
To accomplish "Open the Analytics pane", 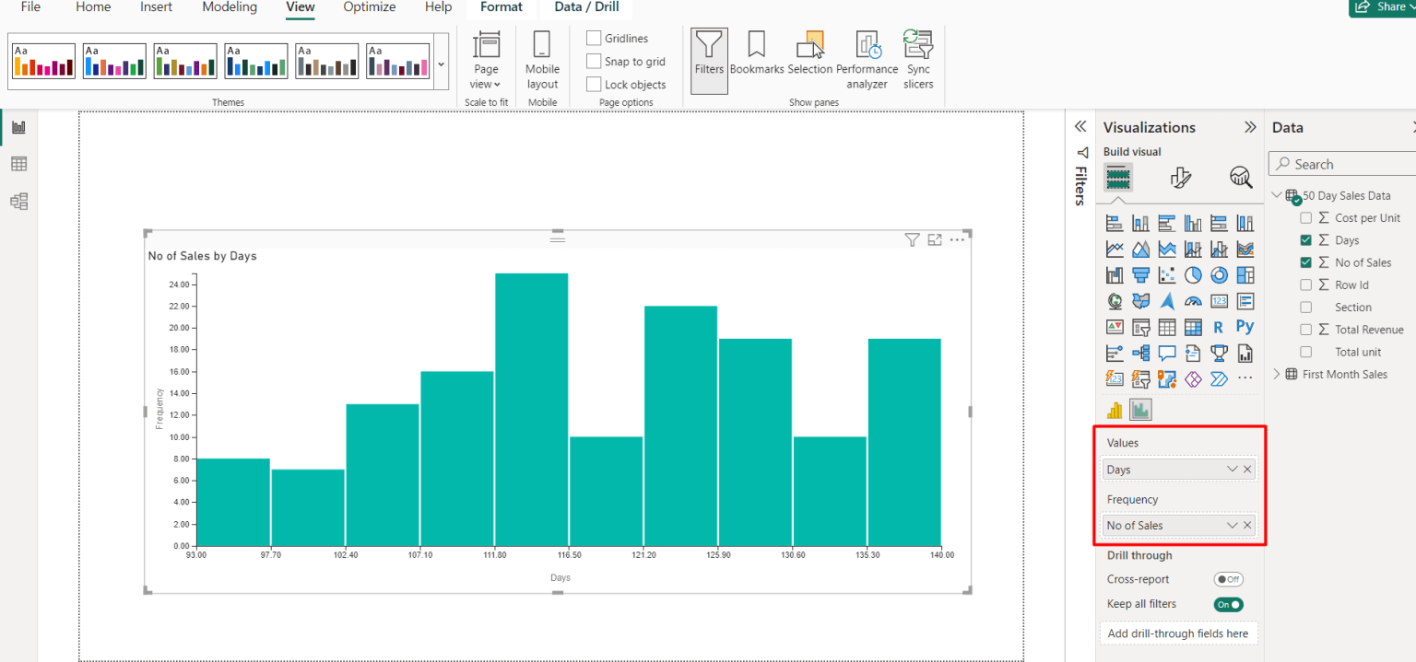I will click(1241, 178).
